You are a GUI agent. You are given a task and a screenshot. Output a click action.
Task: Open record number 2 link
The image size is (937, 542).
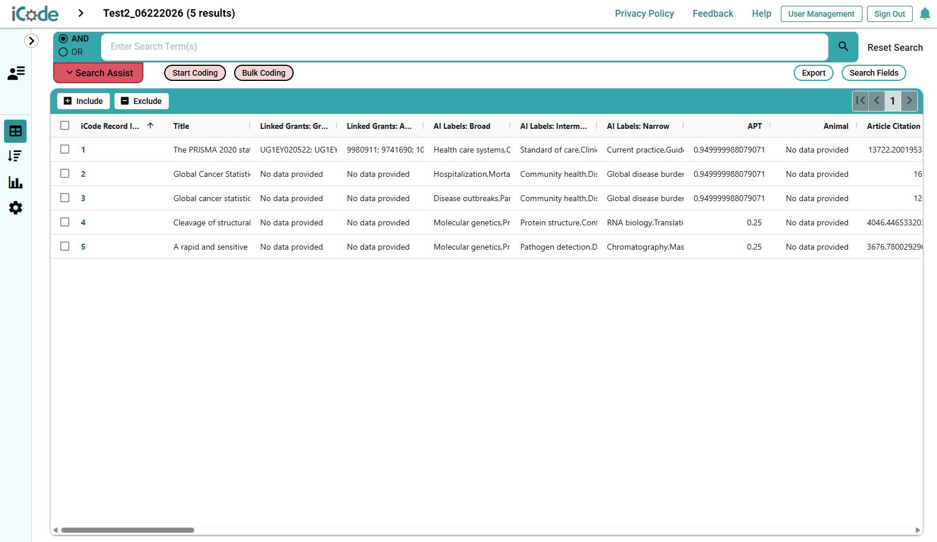coord(83,174)
